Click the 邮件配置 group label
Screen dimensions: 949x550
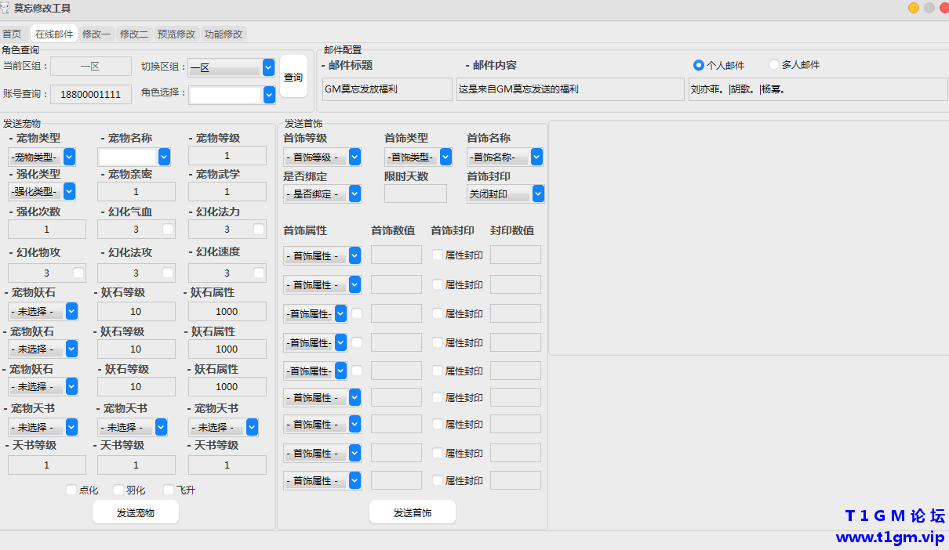tap(343, 50)
